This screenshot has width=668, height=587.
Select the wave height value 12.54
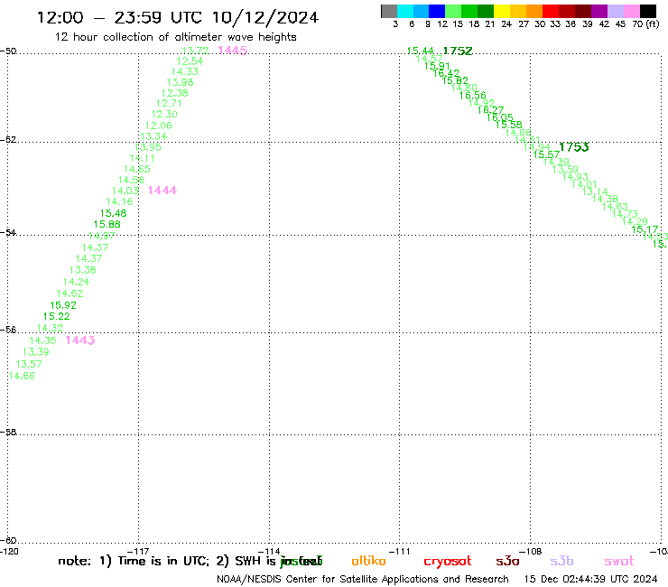click(190, 61)
